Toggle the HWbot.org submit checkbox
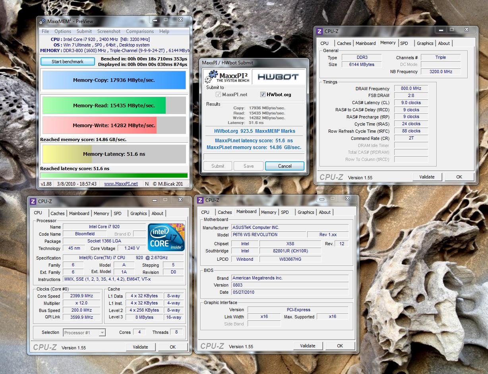Image resolution: width=488 pixels, height=374 pixels. (263, 95)
